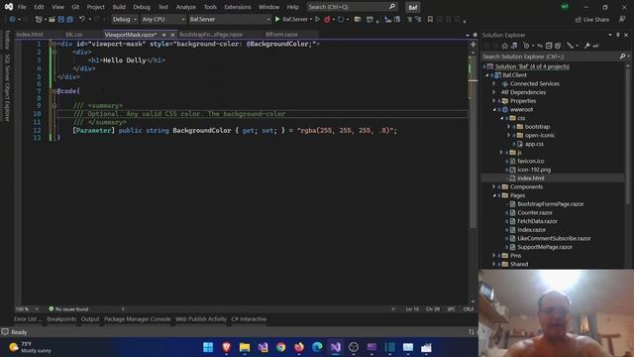This screenshot has width=634, height=357.
Task: Pin the Solution Explorer panel
Action: (x=618, y=36)
